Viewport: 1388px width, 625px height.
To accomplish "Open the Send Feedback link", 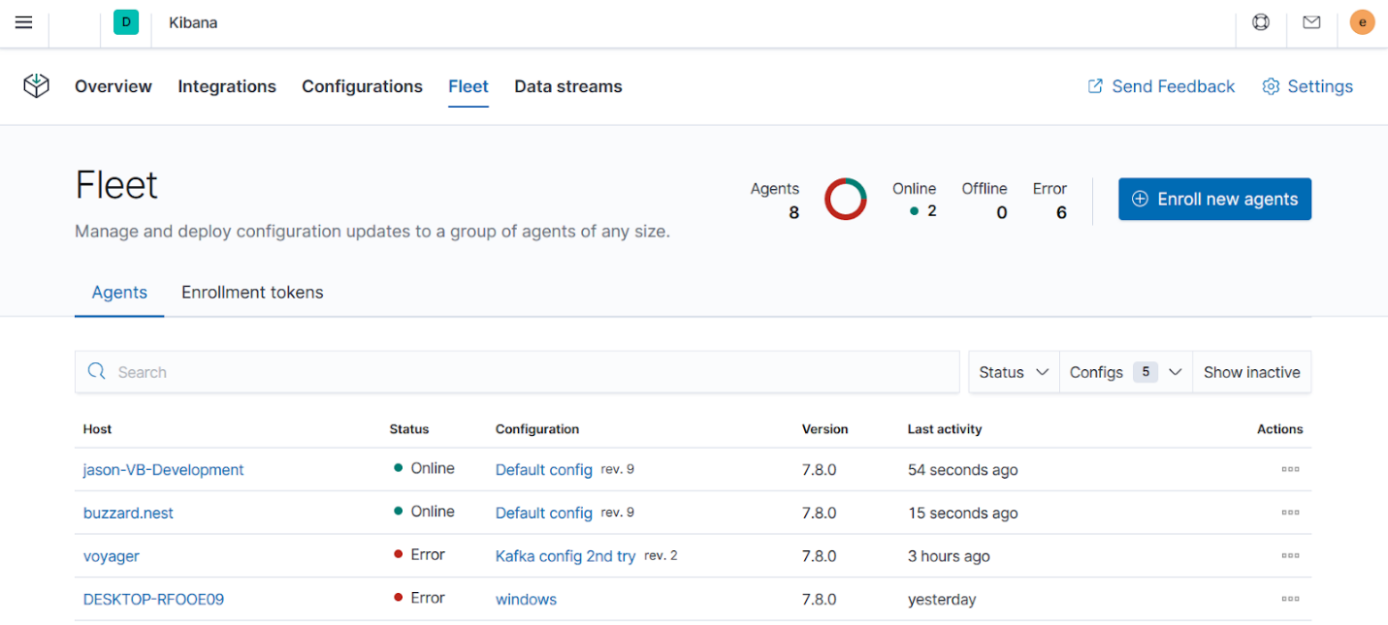I will point(1161,86).
